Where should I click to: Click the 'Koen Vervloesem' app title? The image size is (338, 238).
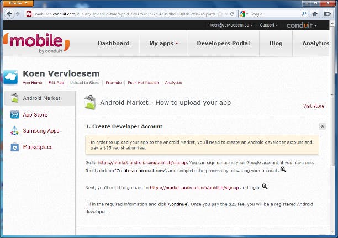[x=61, y=73]
